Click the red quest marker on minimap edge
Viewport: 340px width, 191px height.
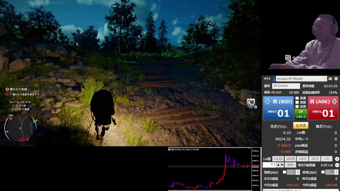tap(11, 119)
